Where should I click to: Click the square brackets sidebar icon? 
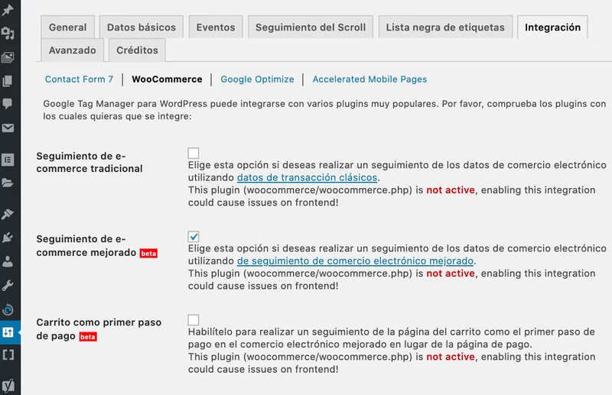pyautogui.click(x=8, y=355)
